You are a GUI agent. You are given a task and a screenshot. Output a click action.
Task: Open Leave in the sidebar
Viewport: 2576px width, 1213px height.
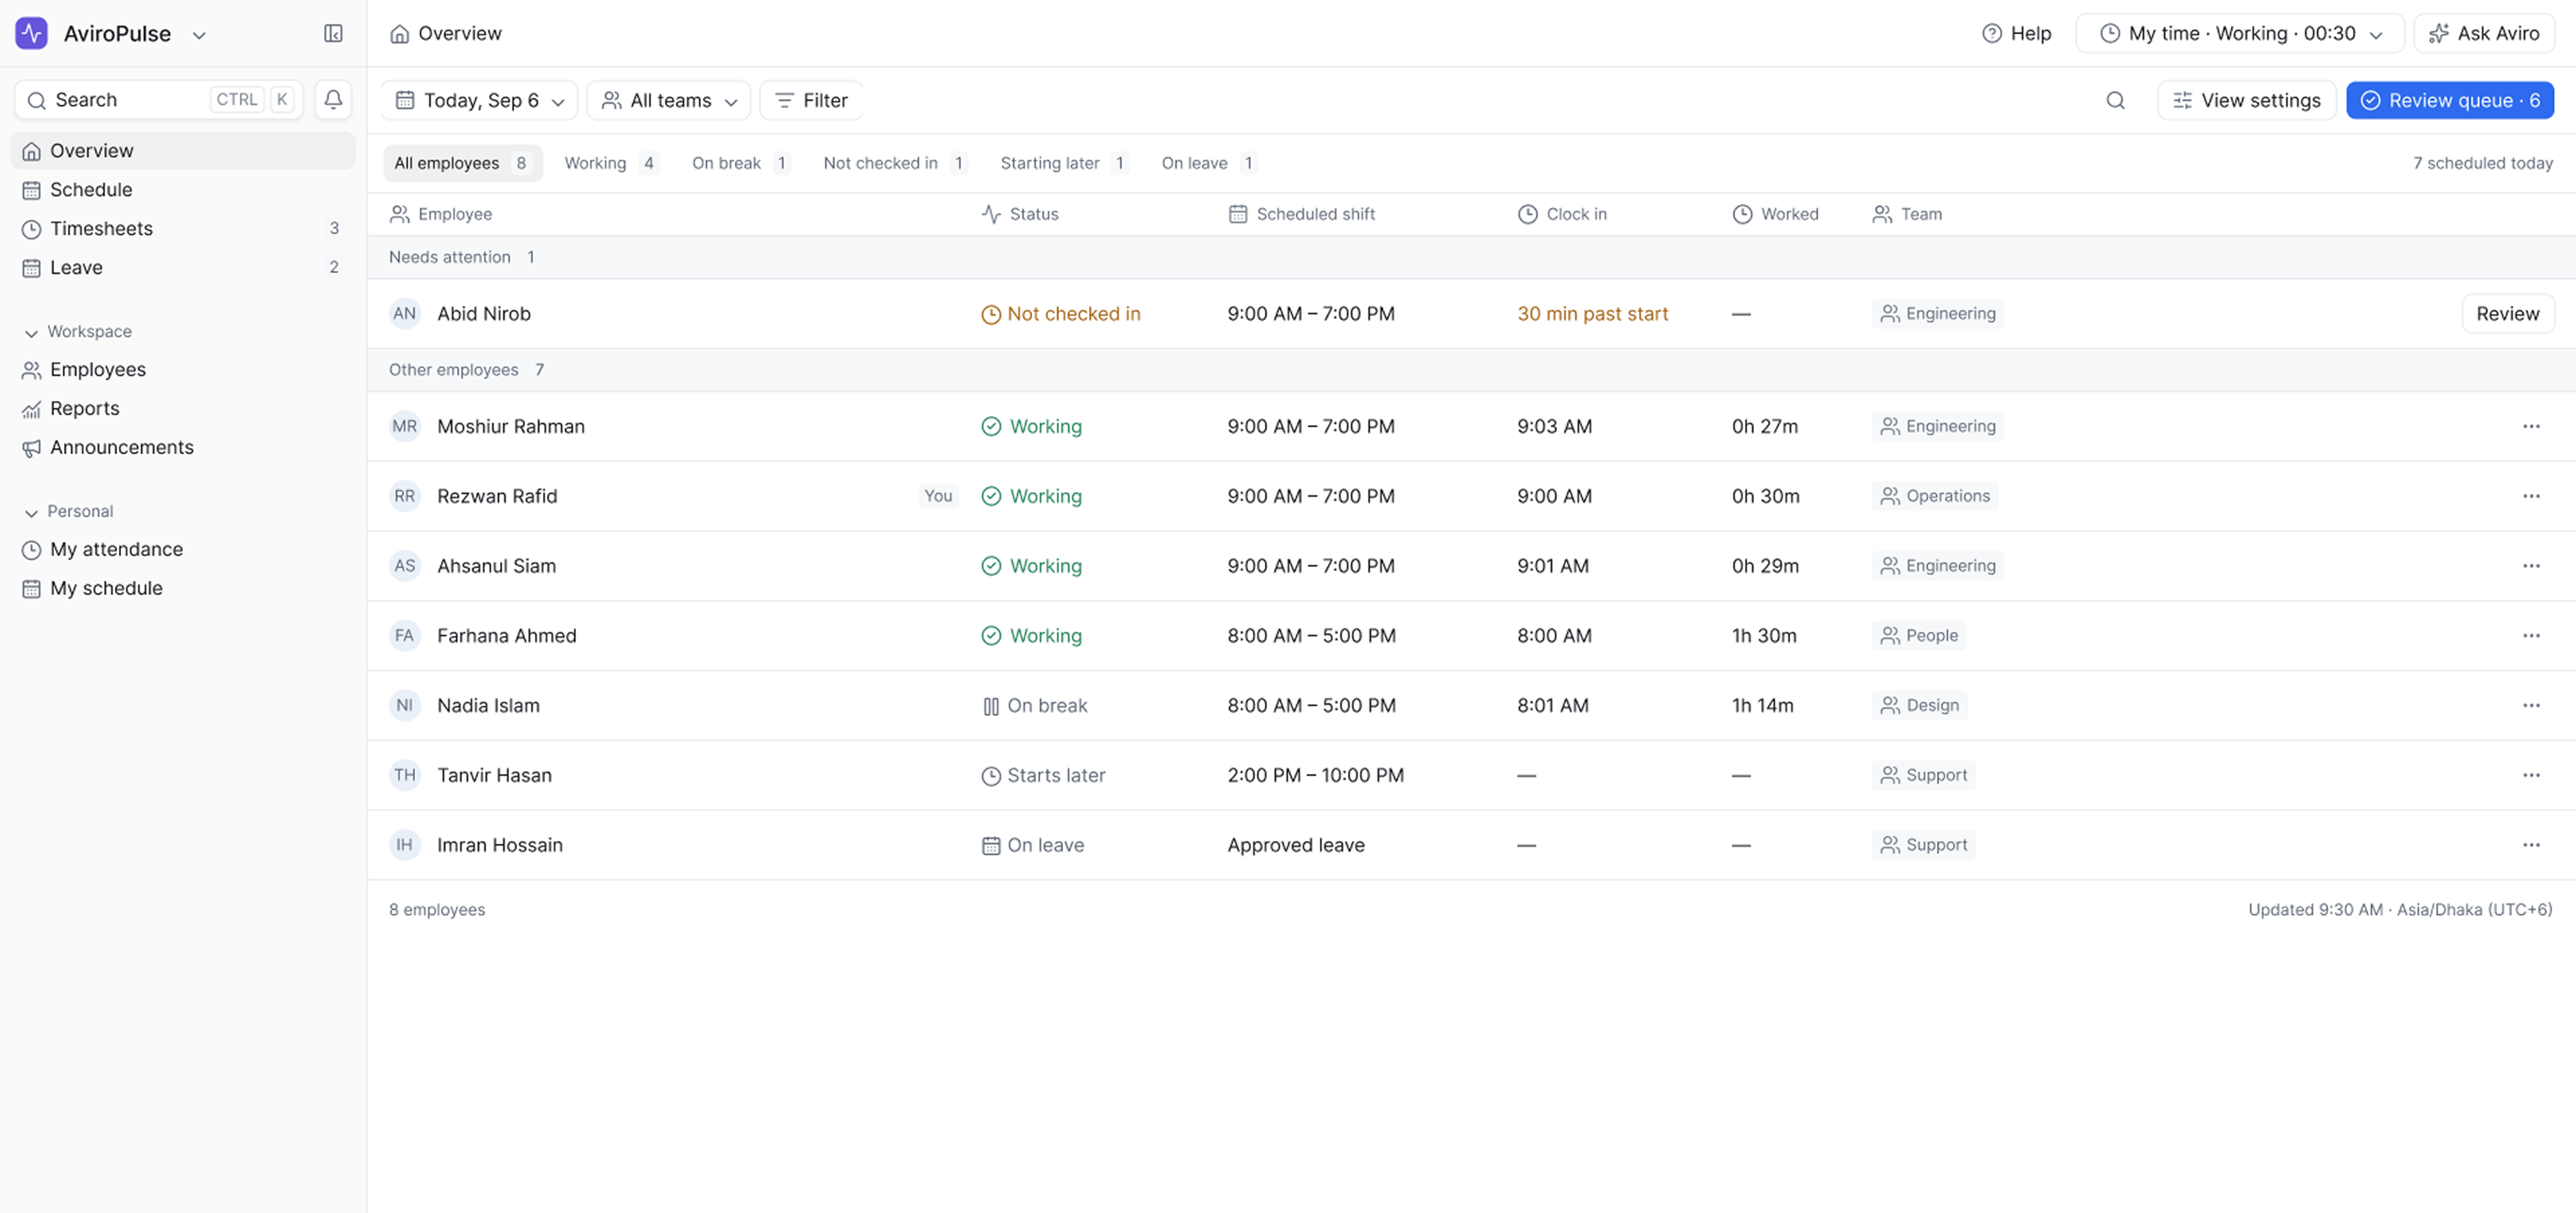(x=183, y=268)
